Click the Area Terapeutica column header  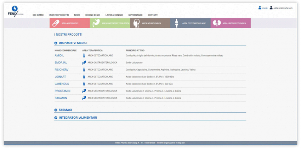coord(92,51)
